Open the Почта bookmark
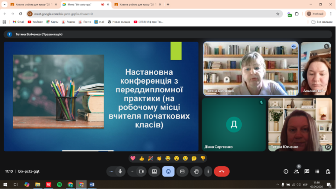Screen dimensions: 336x189 point(84,22)
